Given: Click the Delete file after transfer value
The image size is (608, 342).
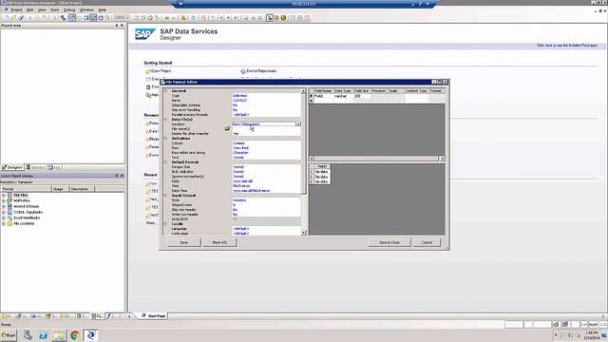Looking at the screenshot, I should (266, 134).
